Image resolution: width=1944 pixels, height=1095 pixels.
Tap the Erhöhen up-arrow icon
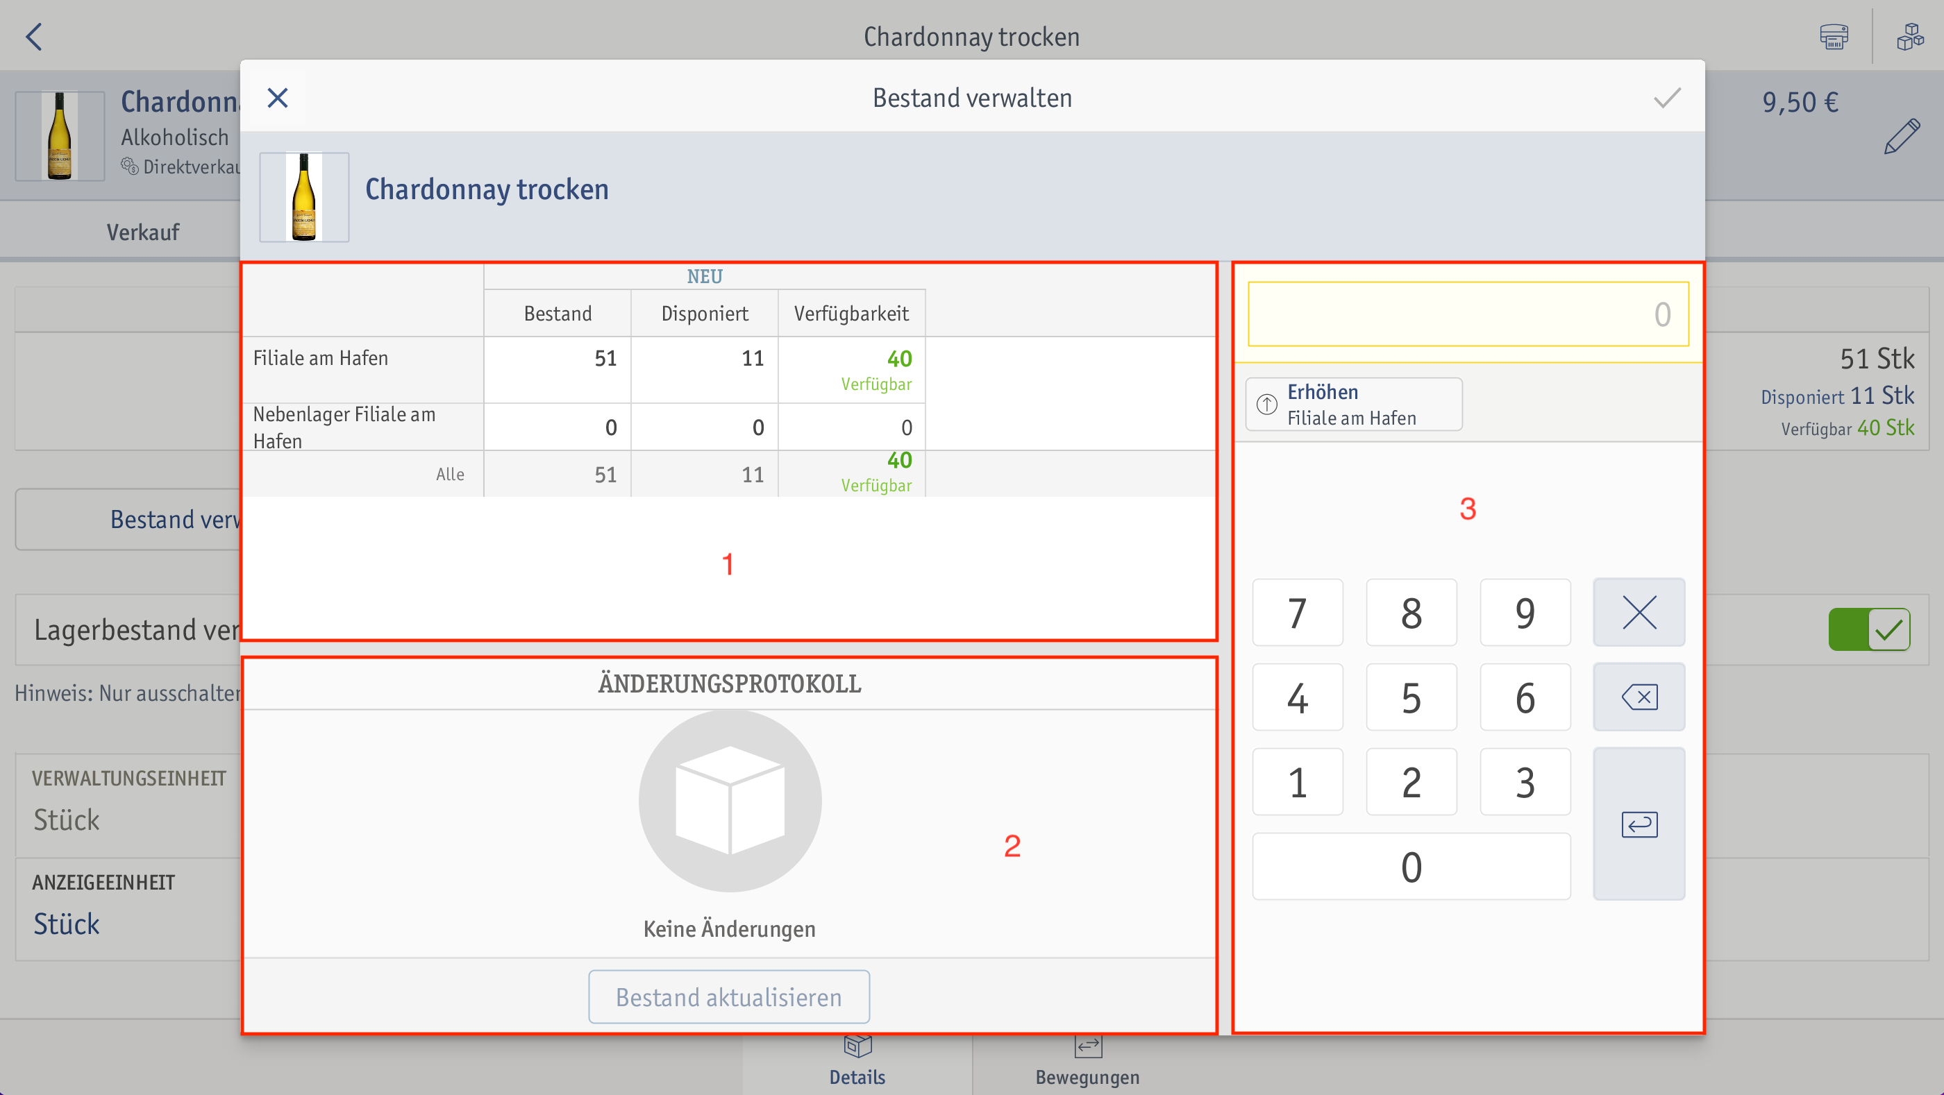point(1266,405)
